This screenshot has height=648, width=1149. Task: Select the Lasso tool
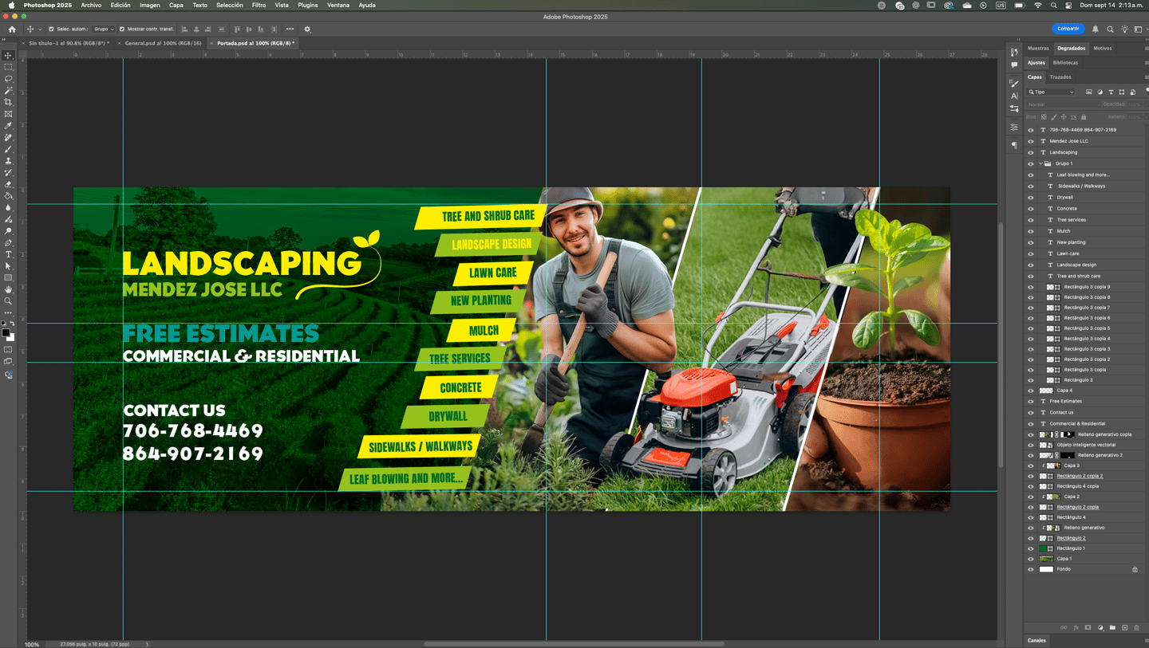(9, 79)
